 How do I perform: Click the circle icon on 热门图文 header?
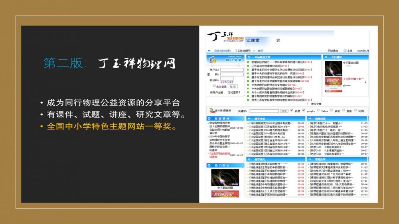coord(209,165)
